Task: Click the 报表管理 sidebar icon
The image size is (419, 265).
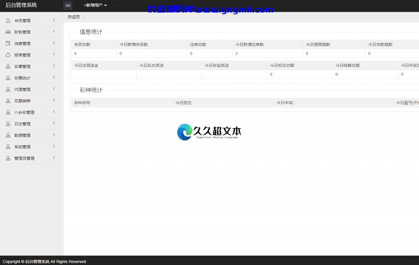Action: [8, 55]
